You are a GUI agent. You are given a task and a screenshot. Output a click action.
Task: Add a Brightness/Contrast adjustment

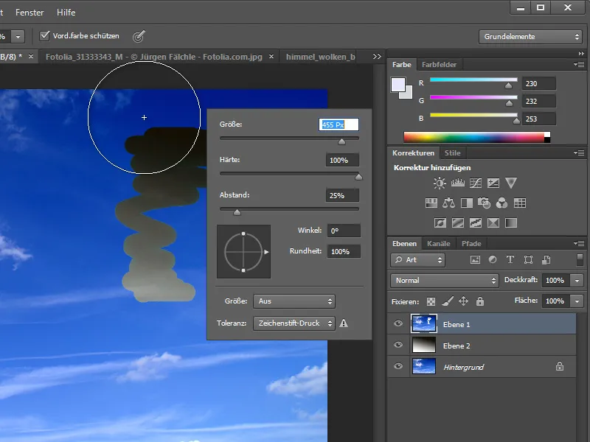(439, 183)
